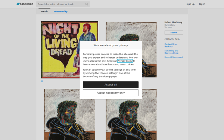Viewport: 224px width, 140px height.
Task: Choose Accept necessary only
Action: click(x=111, y=93)
